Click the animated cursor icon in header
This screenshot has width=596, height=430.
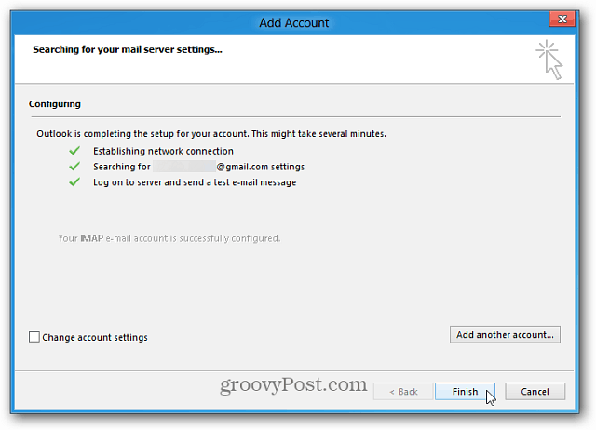point(549,60)
